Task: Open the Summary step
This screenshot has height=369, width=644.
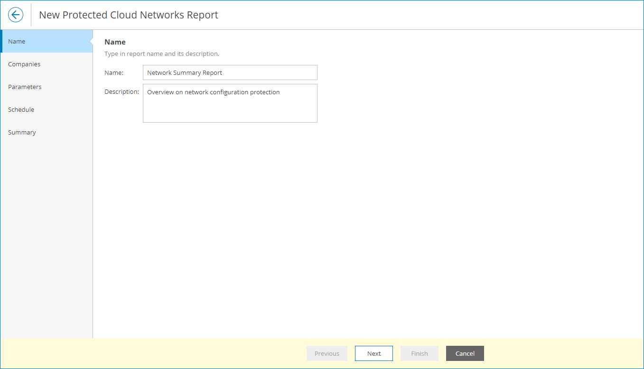Action: [x=22, y=132]
